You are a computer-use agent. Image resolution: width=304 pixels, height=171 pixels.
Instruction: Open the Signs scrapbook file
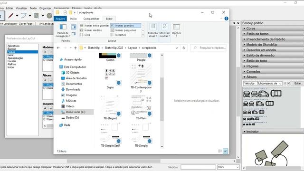tap(110, 78)
